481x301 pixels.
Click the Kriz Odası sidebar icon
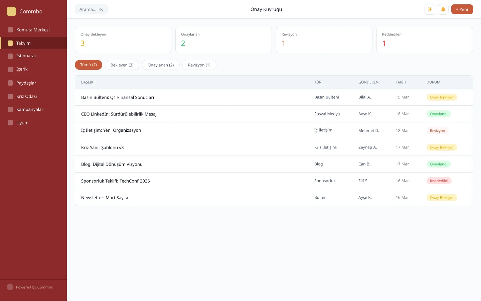(10, 96)
